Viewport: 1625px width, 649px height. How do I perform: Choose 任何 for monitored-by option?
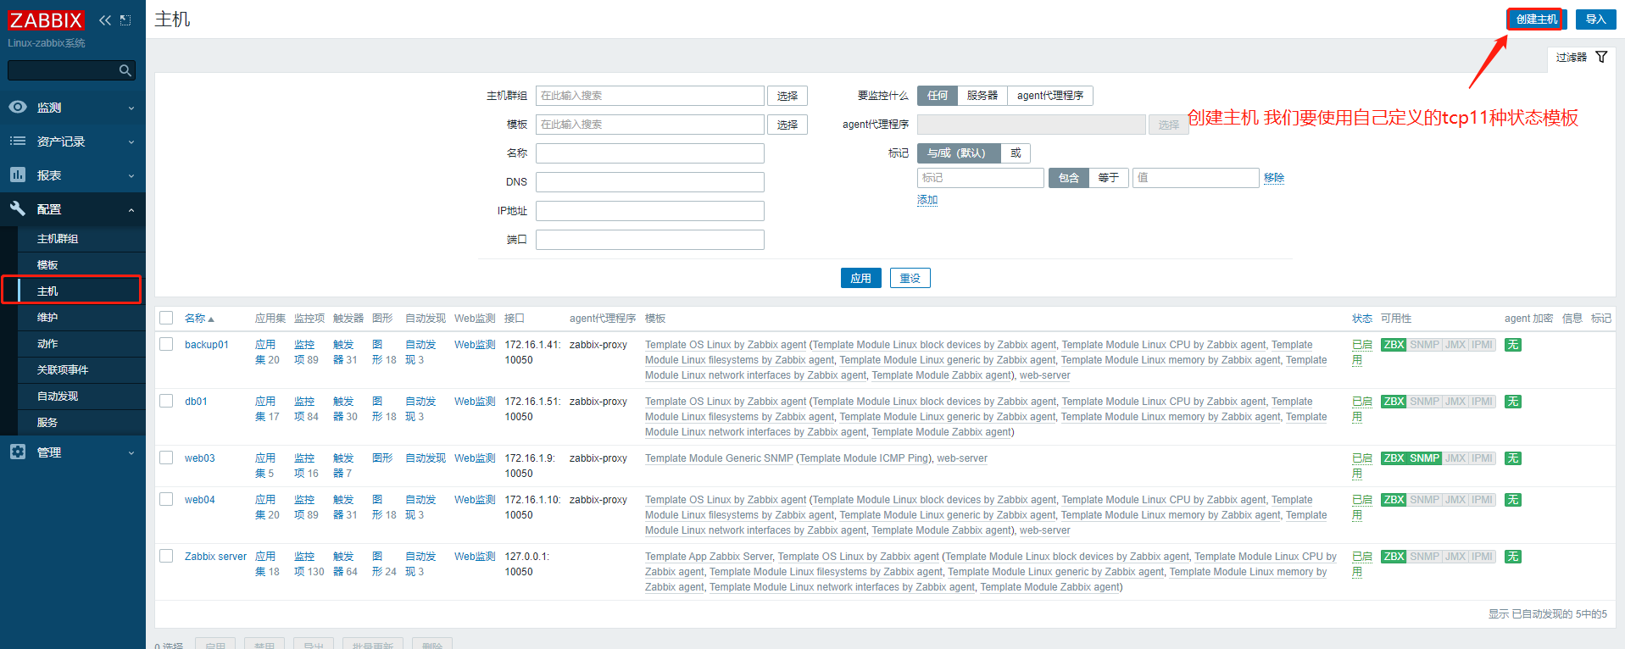(937, 96)
